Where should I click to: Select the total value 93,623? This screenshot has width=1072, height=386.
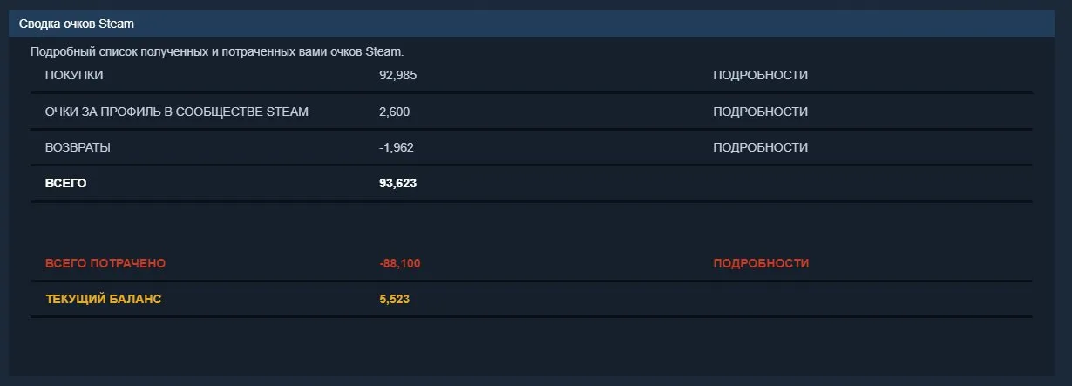[x=398, y=183]
